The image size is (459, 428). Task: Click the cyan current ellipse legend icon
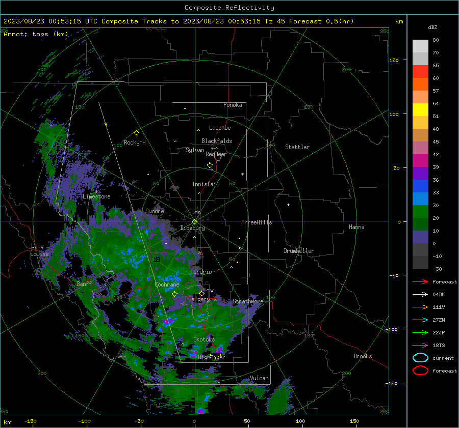click(x=420, y=358)
